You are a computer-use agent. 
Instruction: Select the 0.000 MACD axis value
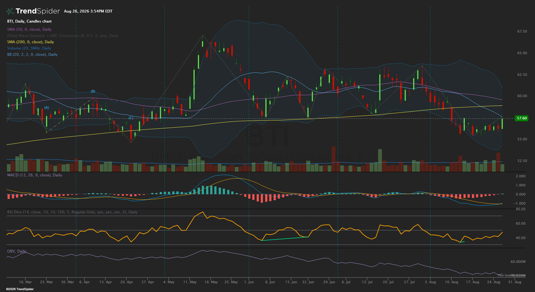[521, 194]
